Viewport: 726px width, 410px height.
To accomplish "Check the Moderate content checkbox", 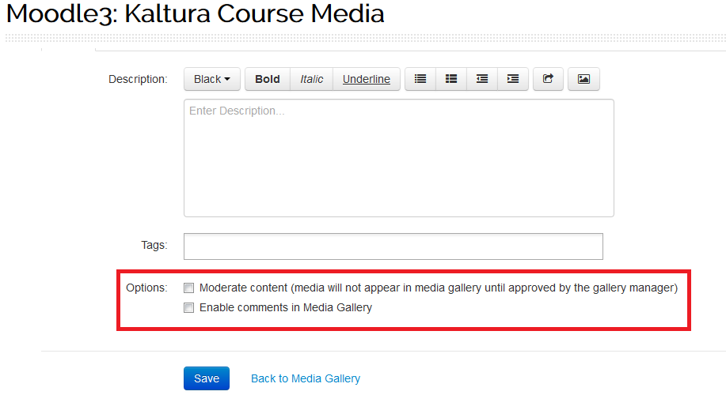I will [189, 288].
